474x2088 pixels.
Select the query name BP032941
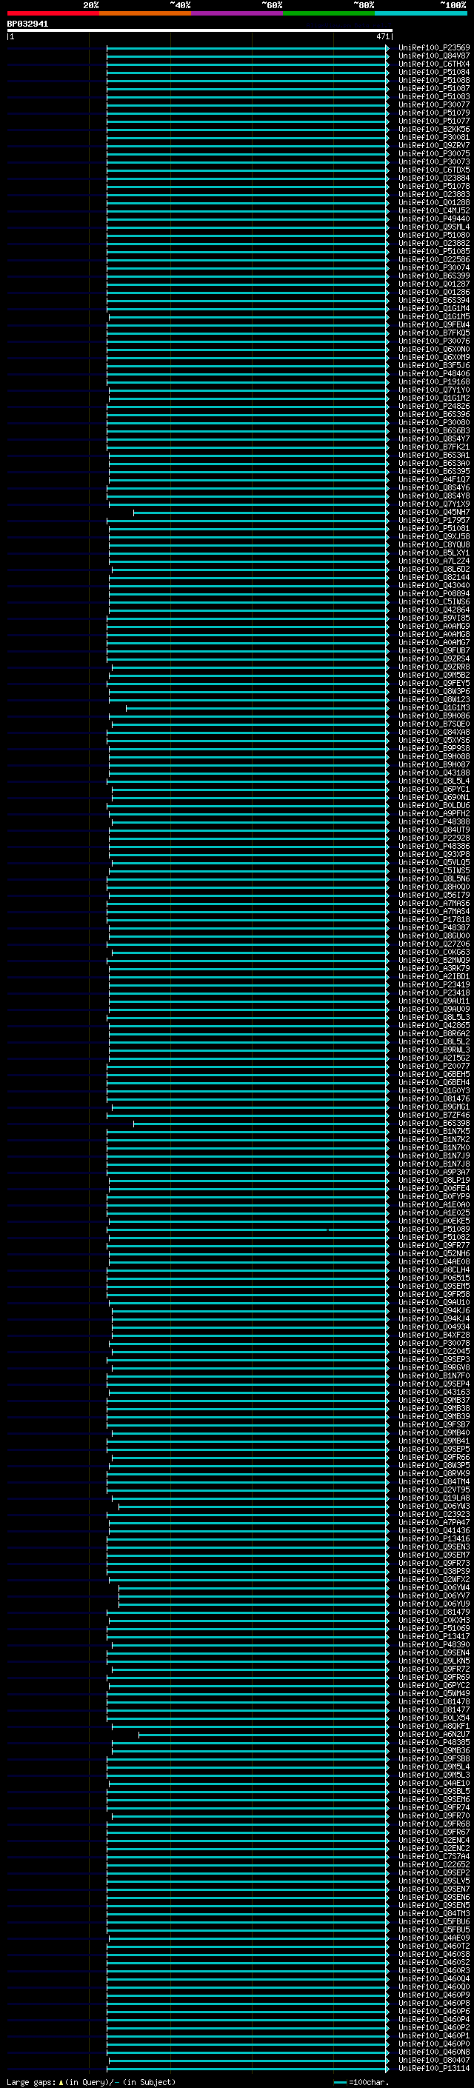(x=27, y=24)
